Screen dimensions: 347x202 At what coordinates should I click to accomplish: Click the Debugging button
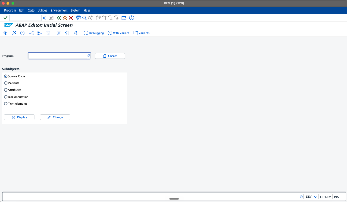[94, 33]
